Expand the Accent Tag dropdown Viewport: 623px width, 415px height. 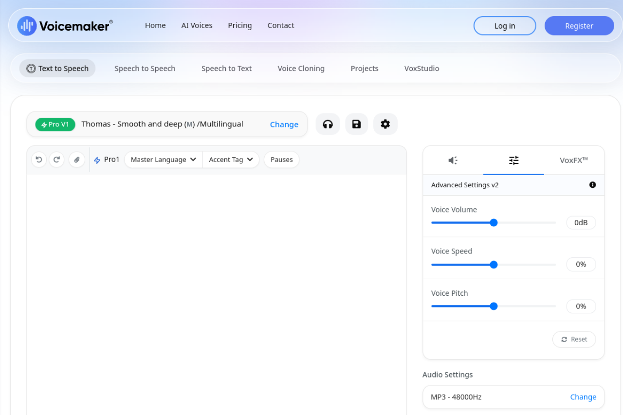pos(231,160)
